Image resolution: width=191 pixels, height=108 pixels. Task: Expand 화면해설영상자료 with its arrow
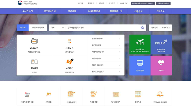tap(120, 52)
